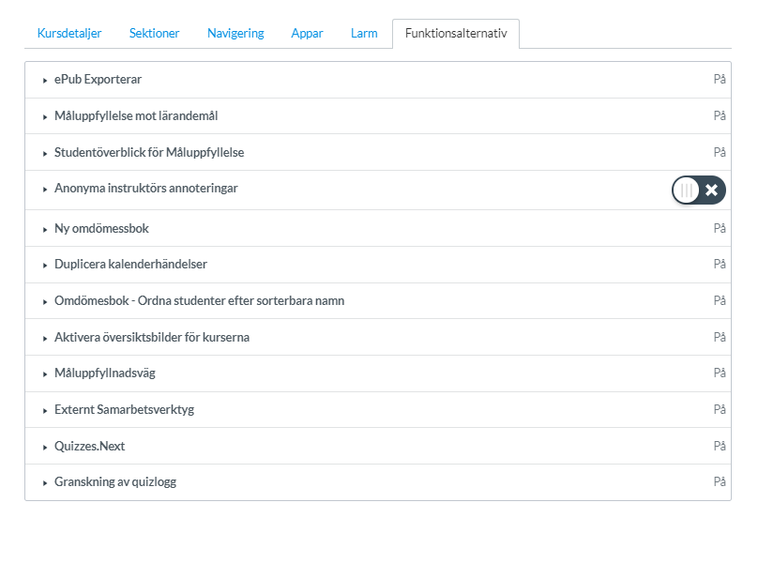Expand Måluppfyllelse mot lärandemål arrow

pos(45,116)
